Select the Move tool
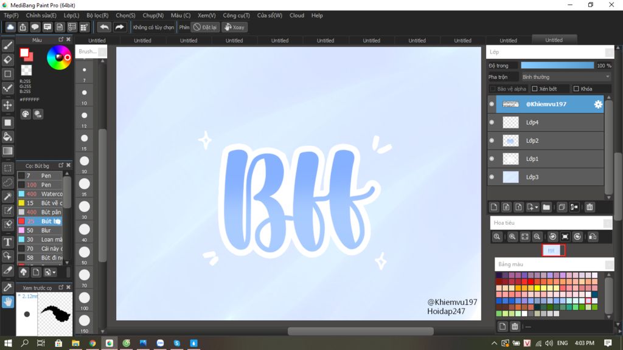The image size is (623, 350). (7, 105)
